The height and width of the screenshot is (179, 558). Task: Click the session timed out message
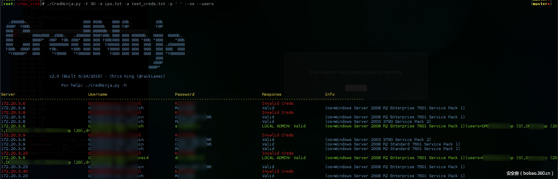(356, 72)
